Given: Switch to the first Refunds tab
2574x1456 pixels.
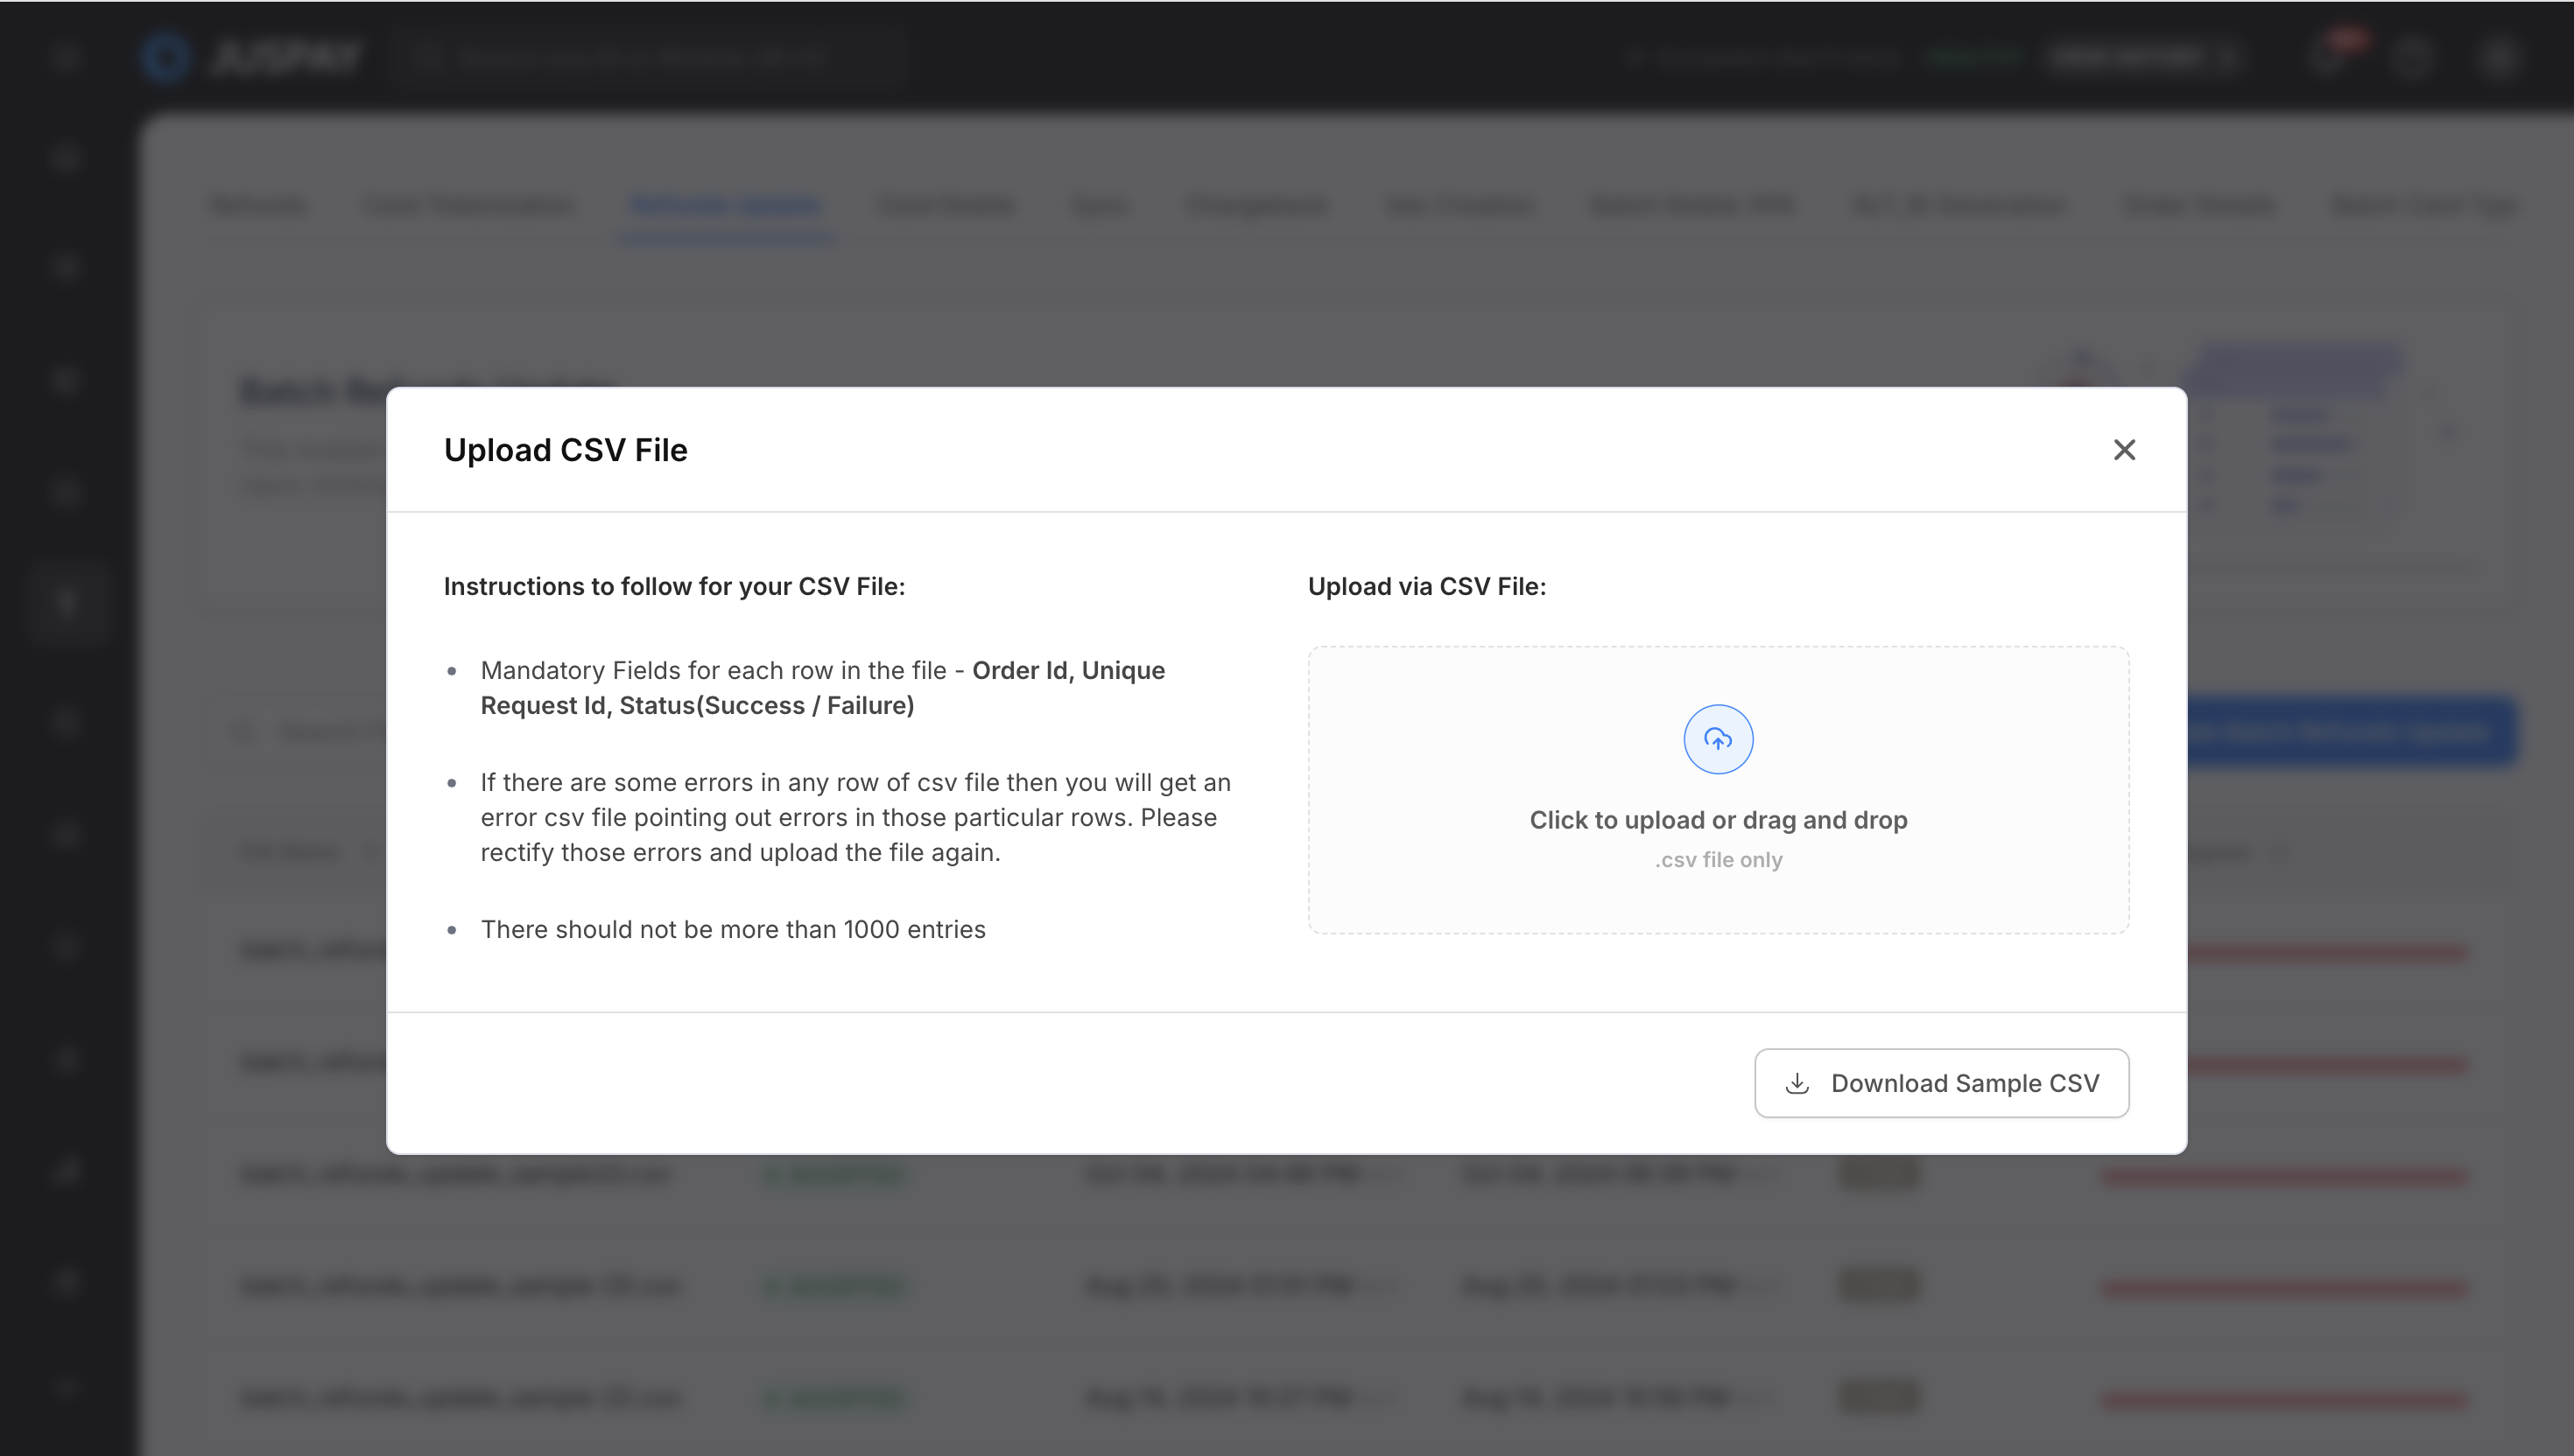Looking at the screenshot, I should coord(258,206).
